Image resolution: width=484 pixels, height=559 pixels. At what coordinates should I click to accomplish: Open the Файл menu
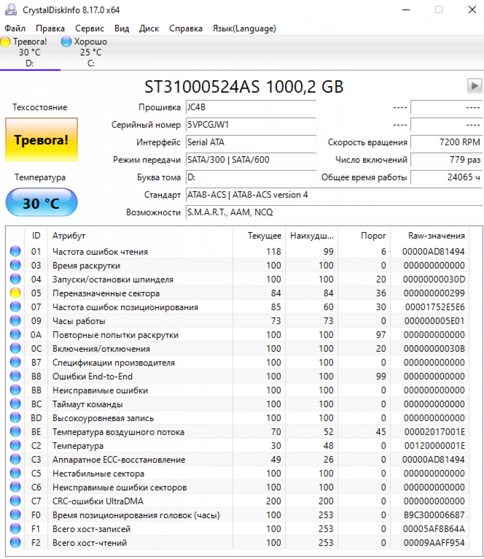pyautogui.click(x=15, y=29)
